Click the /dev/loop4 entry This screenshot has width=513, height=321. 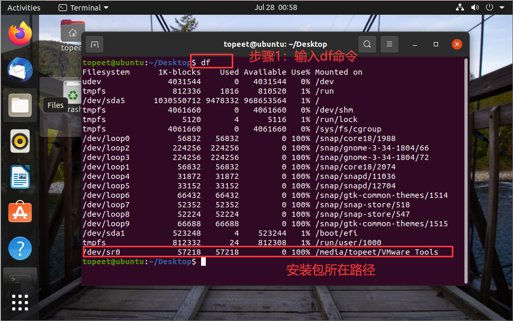(106, 176)
